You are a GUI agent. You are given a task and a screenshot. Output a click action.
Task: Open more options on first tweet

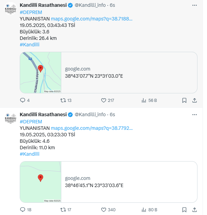(194, 5)
